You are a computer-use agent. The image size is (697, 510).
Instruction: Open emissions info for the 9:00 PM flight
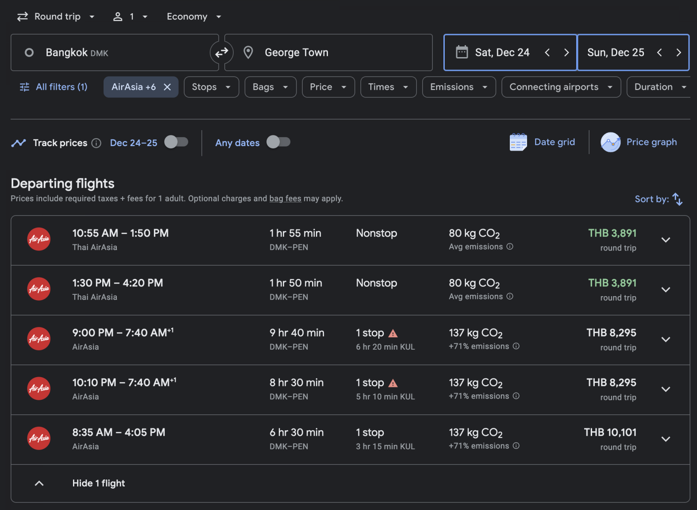[516, 346]
